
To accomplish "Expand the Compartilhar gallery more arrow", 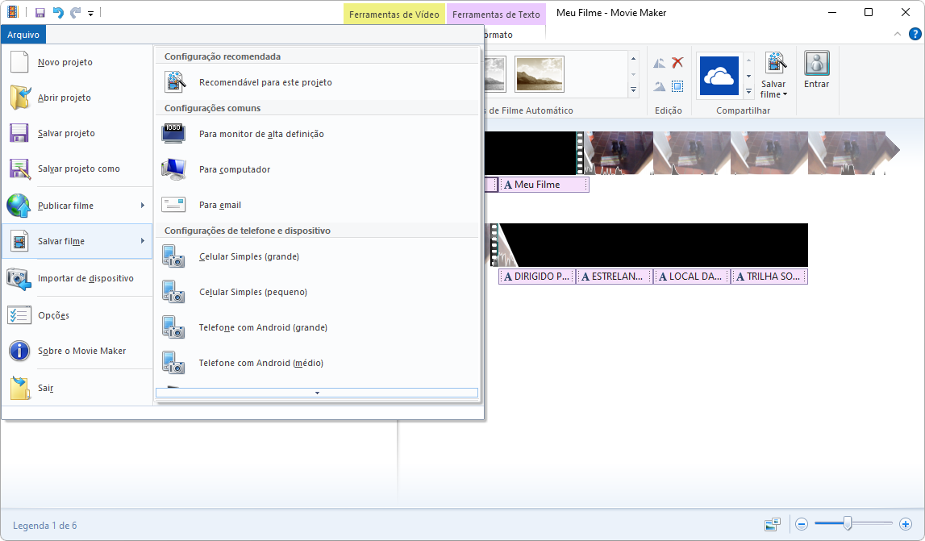I will click(x=748, y=91).
